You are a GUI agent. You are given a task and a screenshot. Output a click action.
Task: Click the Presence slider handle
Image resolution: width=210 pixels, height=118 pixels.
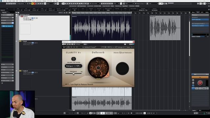point(73,73)
